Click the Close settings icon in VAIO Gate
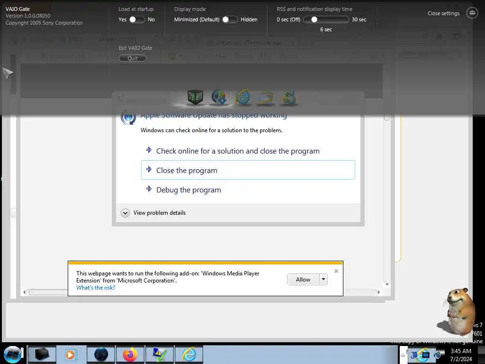 click(x=472, y=13)
